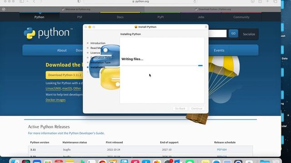Open the PyPI top navigation item

pos(161,17)
